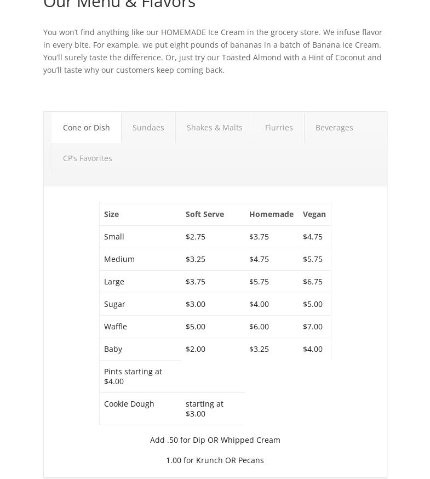Click the Vegan column header
Screen dimensions: 430x479
click(314, 214)
